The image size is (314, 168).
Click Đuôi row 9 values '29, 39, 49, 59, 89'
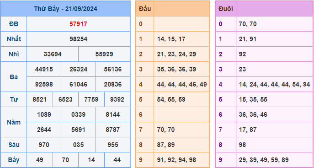tap(264, 160)
